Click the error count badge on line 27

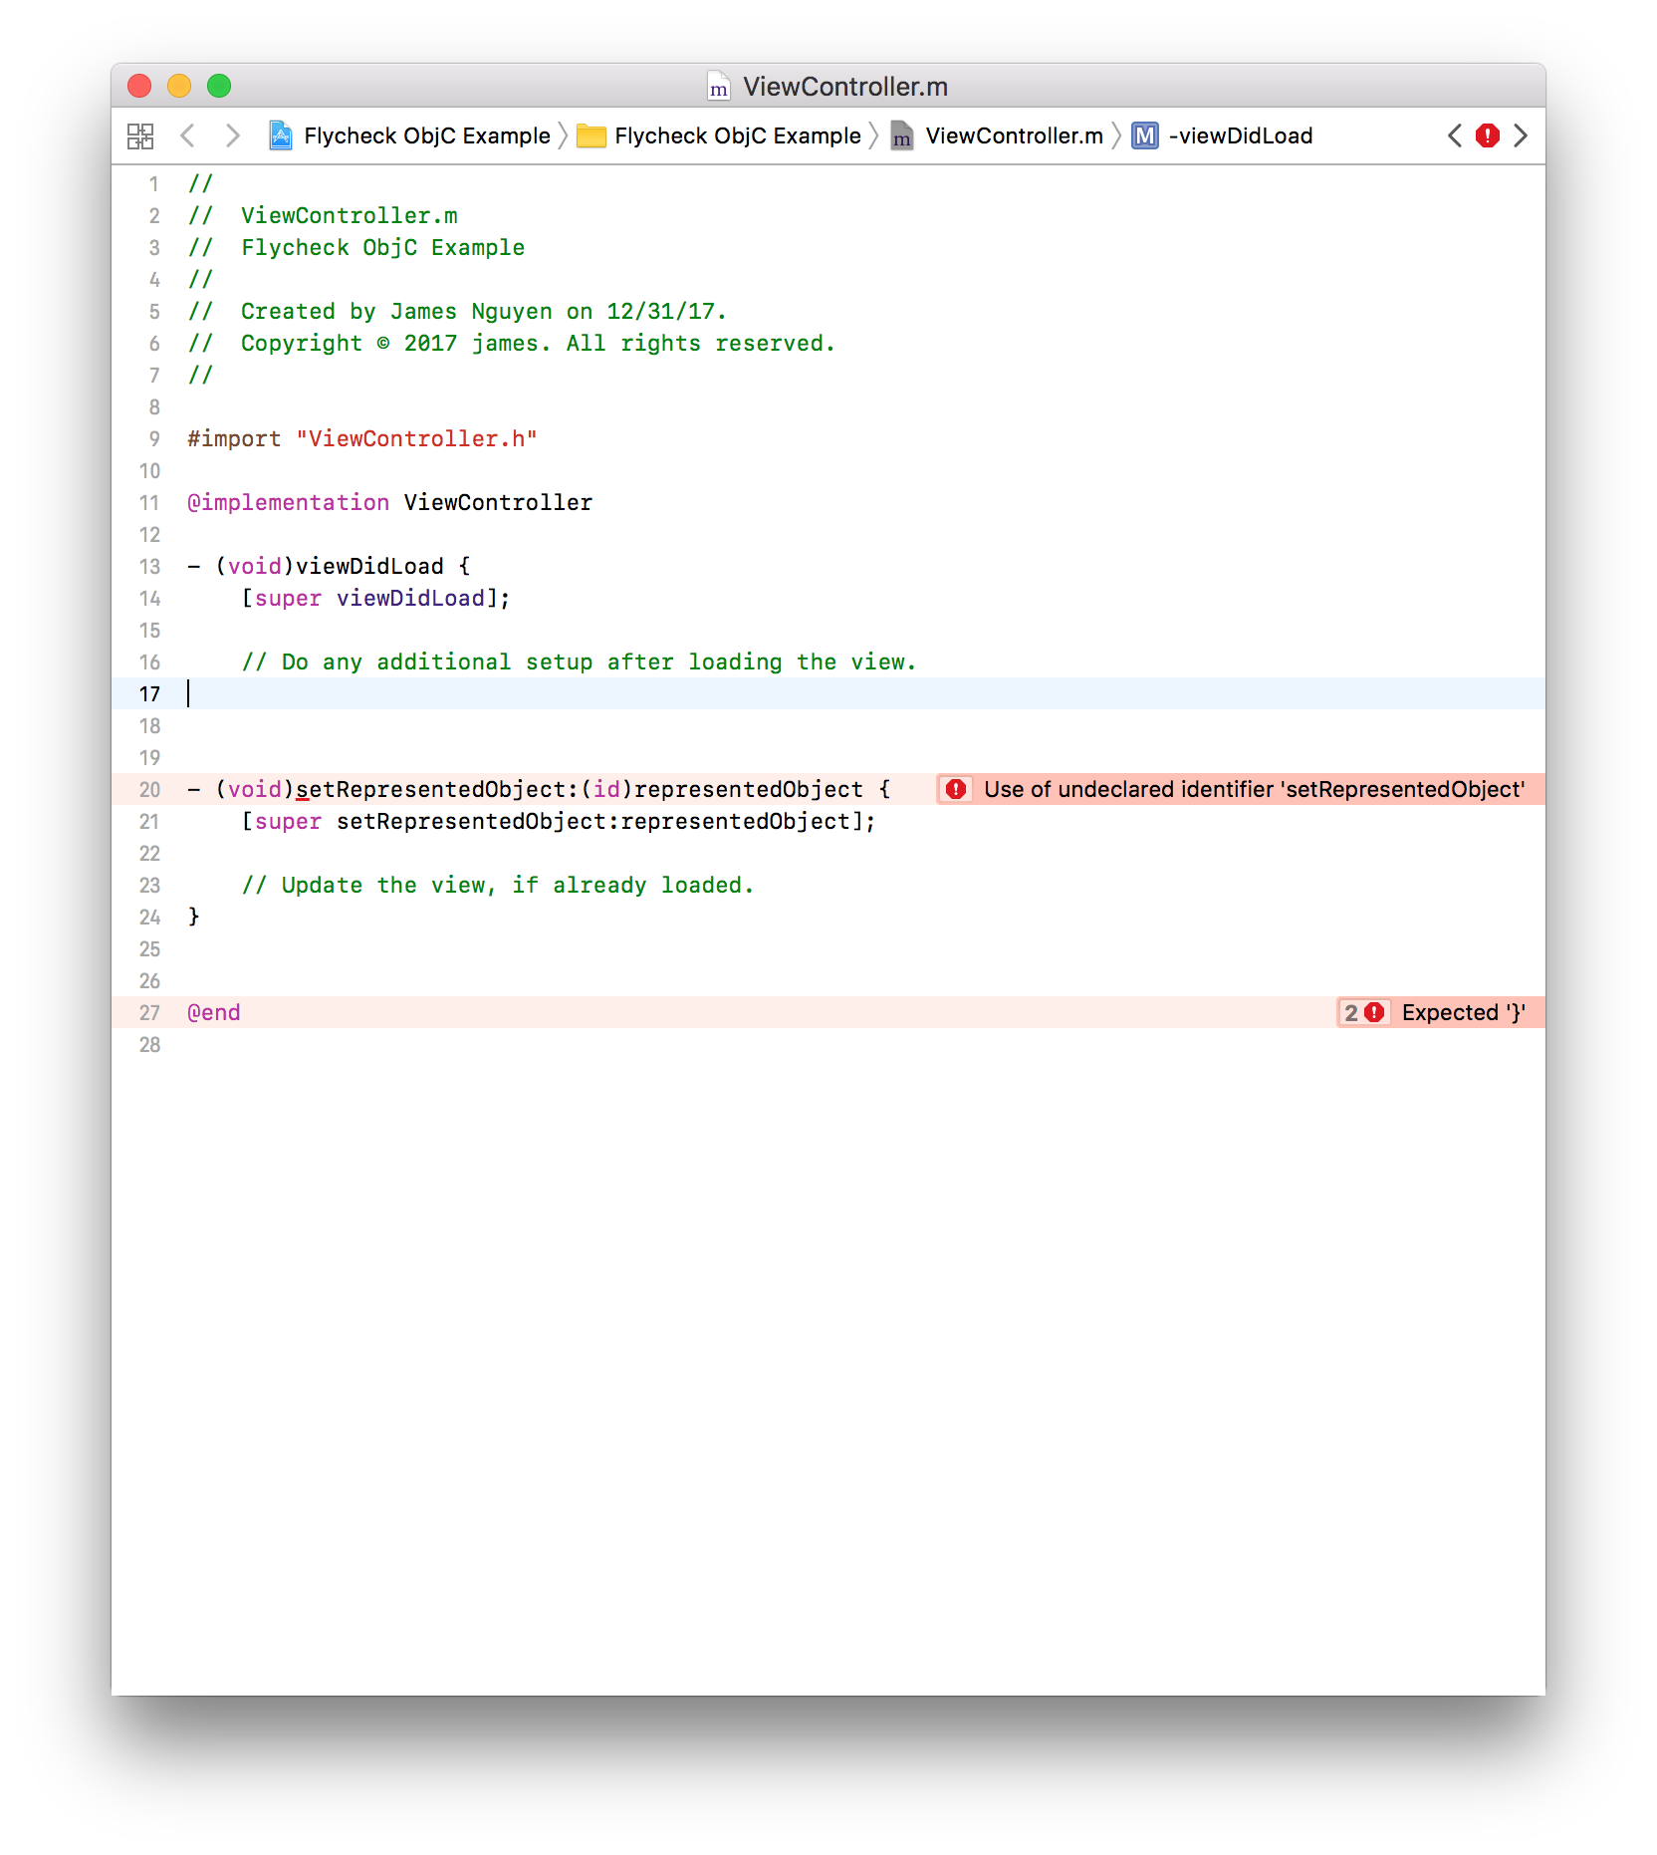pos(1364,1012)
